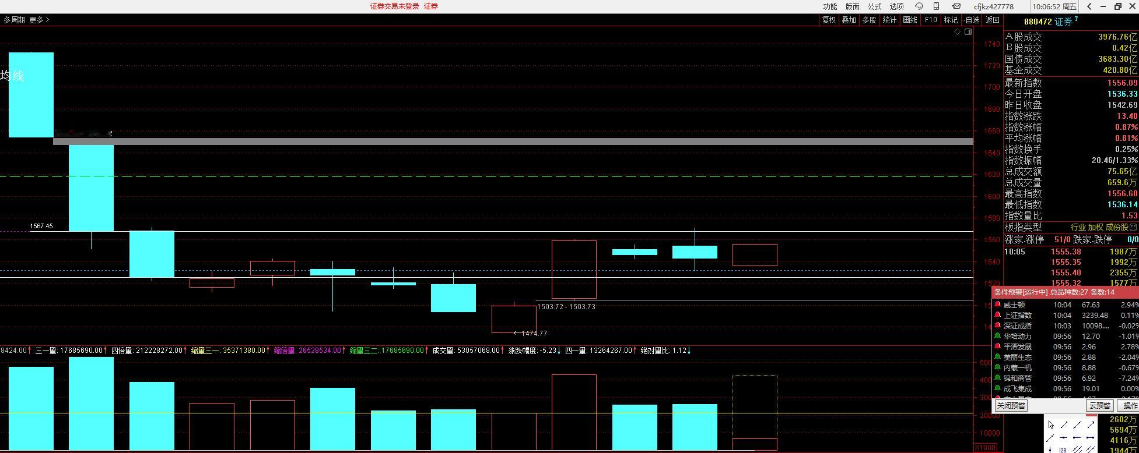The image size is (1139, 453).
Task: Click account name cfjkz427778
Action: pyautogui.click(x=994, y=6)
